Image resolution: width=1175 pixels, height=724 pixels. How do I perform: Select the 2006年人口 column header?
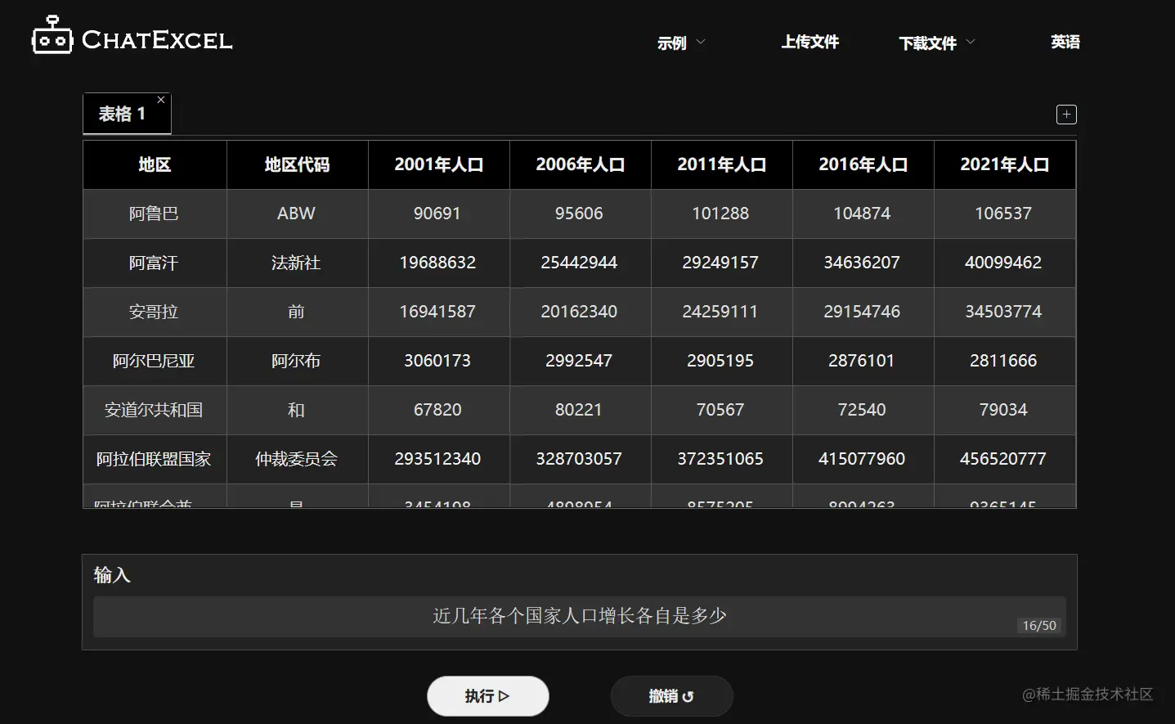click(580, 164)
